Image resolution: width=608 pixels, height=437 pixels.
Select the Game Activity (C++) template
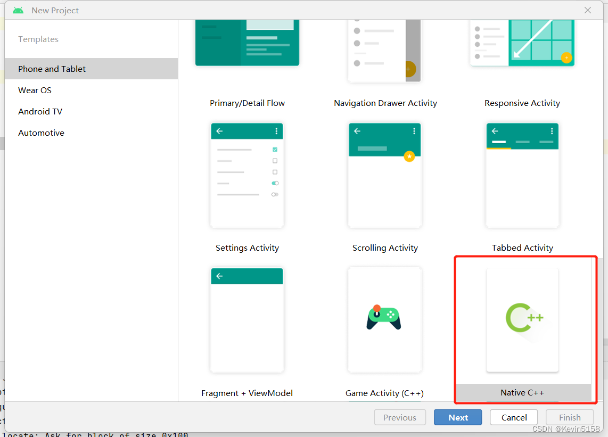[384, 319]
